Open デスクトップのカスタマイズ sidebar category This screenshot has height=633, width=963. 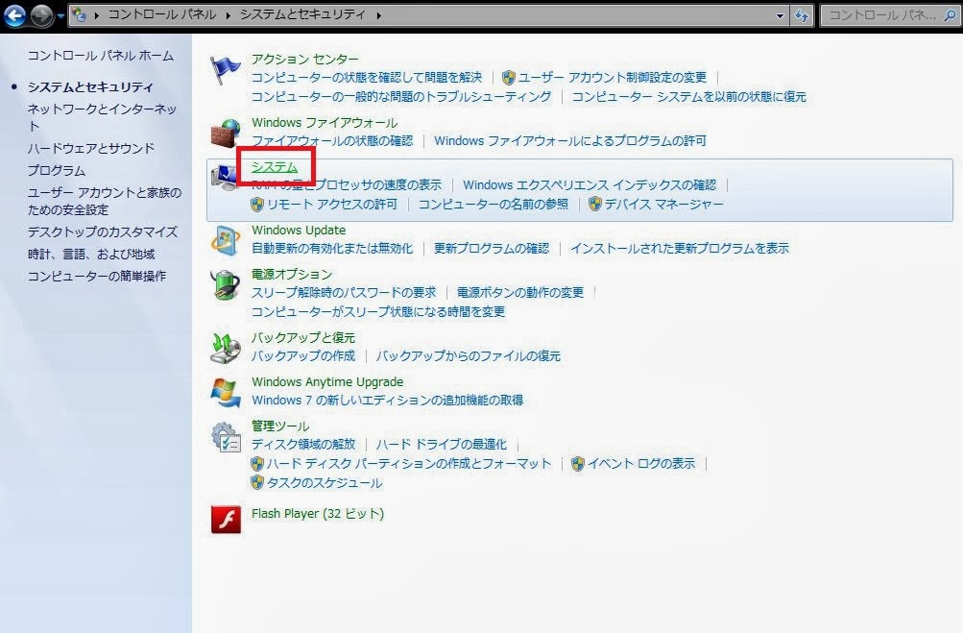103,231
